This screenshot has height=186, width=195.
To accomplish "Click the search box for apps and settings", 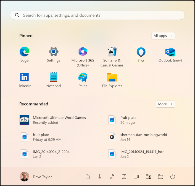I will tap(97, 15).
